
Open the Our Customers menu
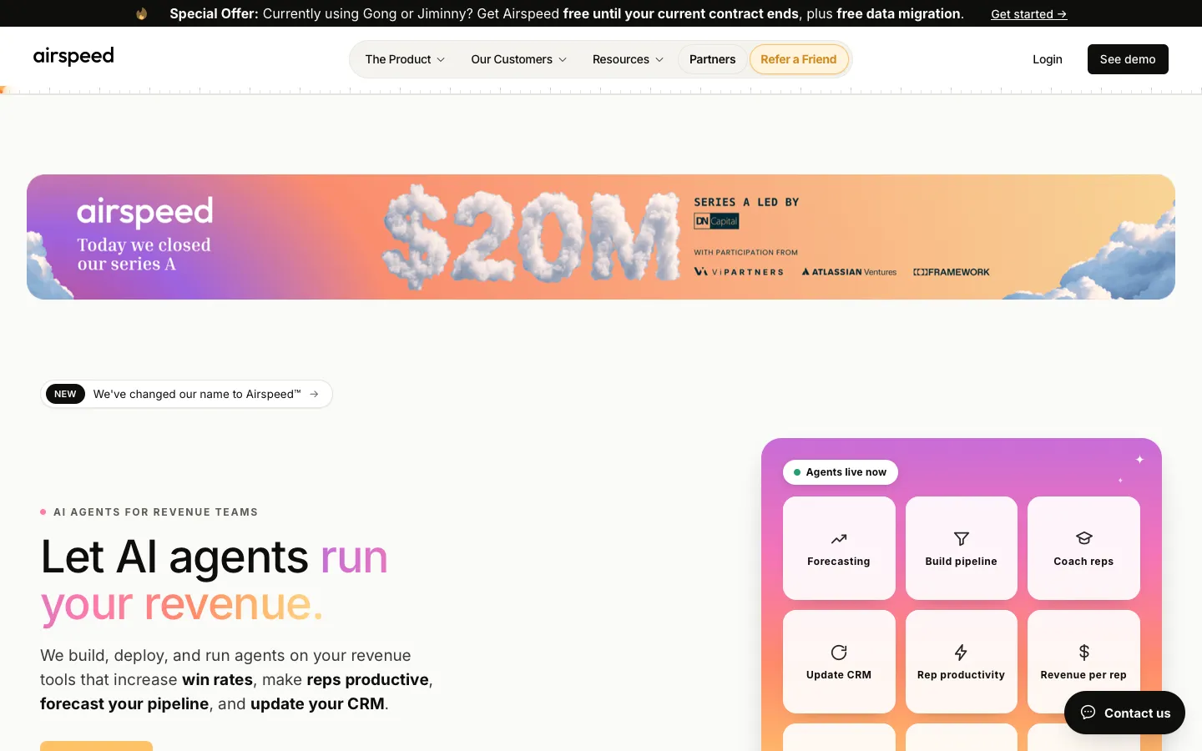pos(518,59)
